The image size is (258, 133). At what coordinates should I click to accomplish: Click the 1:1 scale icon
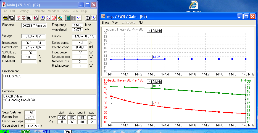click(79, 18)
